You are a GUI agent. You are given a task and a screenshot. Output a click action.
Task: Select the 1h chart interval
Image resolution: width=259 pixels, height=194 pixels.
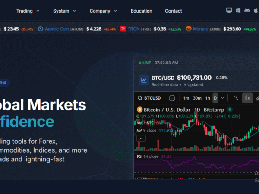click(208, 98)
